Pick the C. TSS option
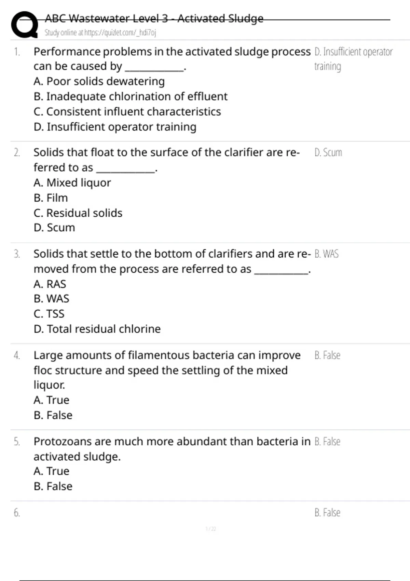This screenshot has height=581, width=410. 49,314
